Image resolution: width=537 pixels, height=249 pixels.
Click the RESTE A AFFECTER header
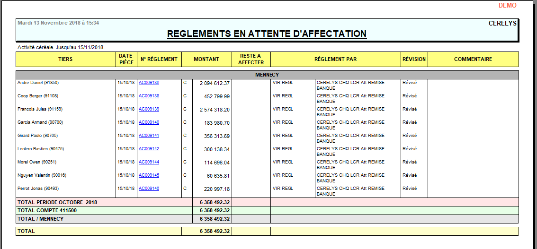(x=251, y=60)
